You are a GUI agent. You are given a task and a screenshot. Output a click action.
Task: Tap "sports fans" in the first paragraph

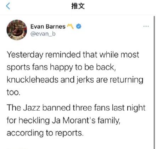[27, 67]
